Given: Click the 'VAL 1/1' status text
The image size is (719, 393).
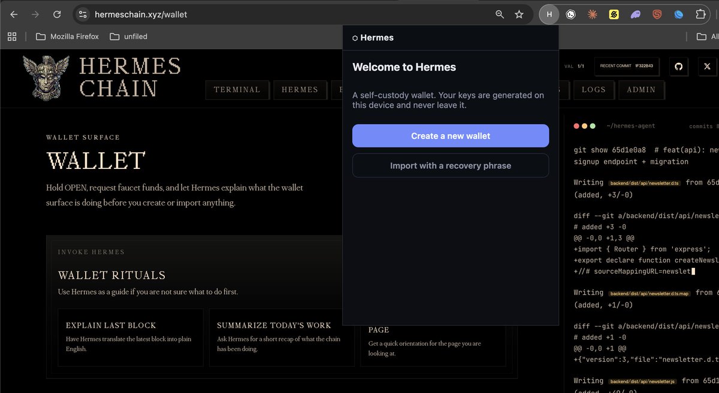Looking at the screenshot, I should coord(574,66).
